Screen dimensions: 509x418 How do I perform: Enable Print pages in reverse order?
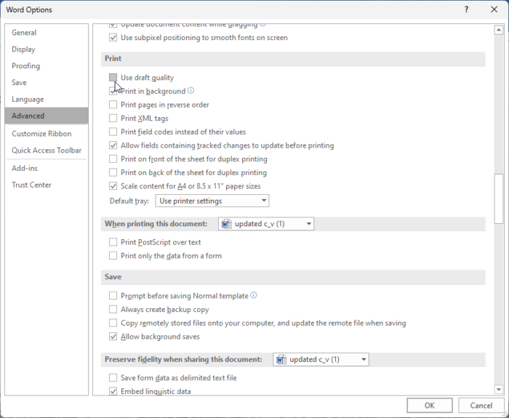pyautogui.click(x=113, y=105)
